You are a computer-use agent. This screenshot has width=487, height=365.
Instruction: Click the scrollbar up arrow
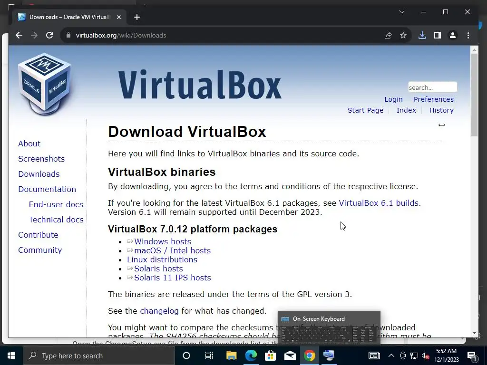pos(474,49)
